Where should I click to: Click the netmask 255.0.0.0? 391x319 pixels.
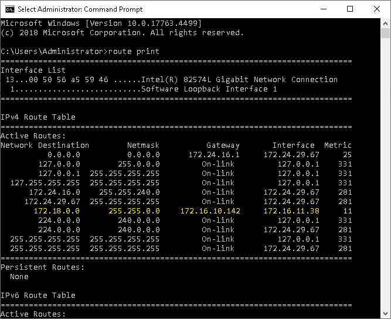pyautogui.click(x=139, y=164)
